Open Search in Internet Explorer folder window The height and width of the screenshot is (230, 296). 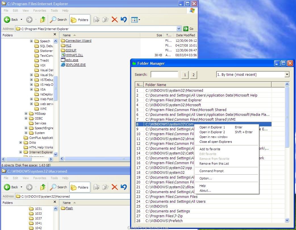pos(58,20)
